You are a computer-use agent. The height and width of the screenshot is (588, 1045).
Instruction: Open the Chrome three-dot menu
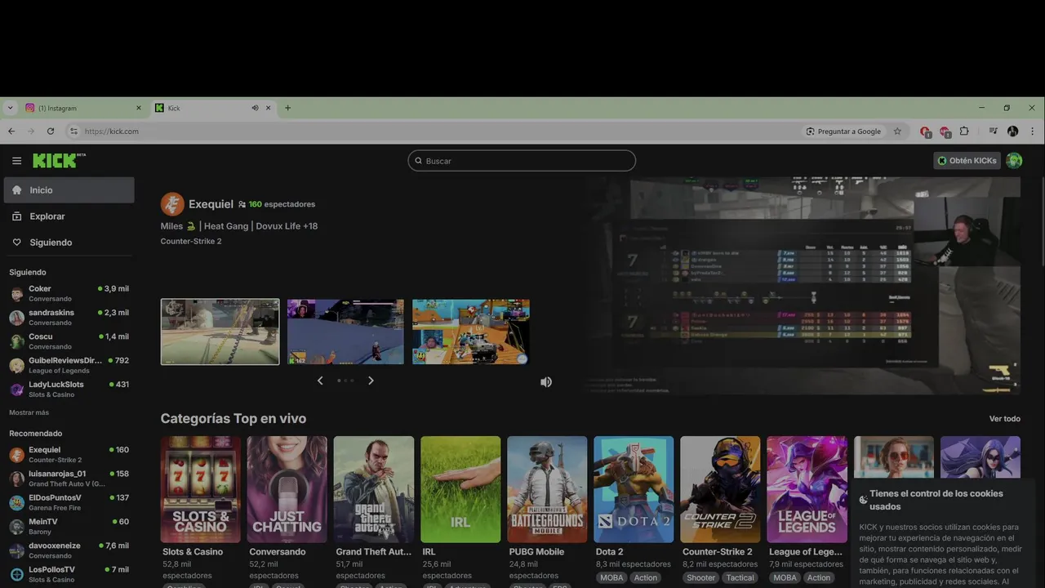(x=1033, y=131)
